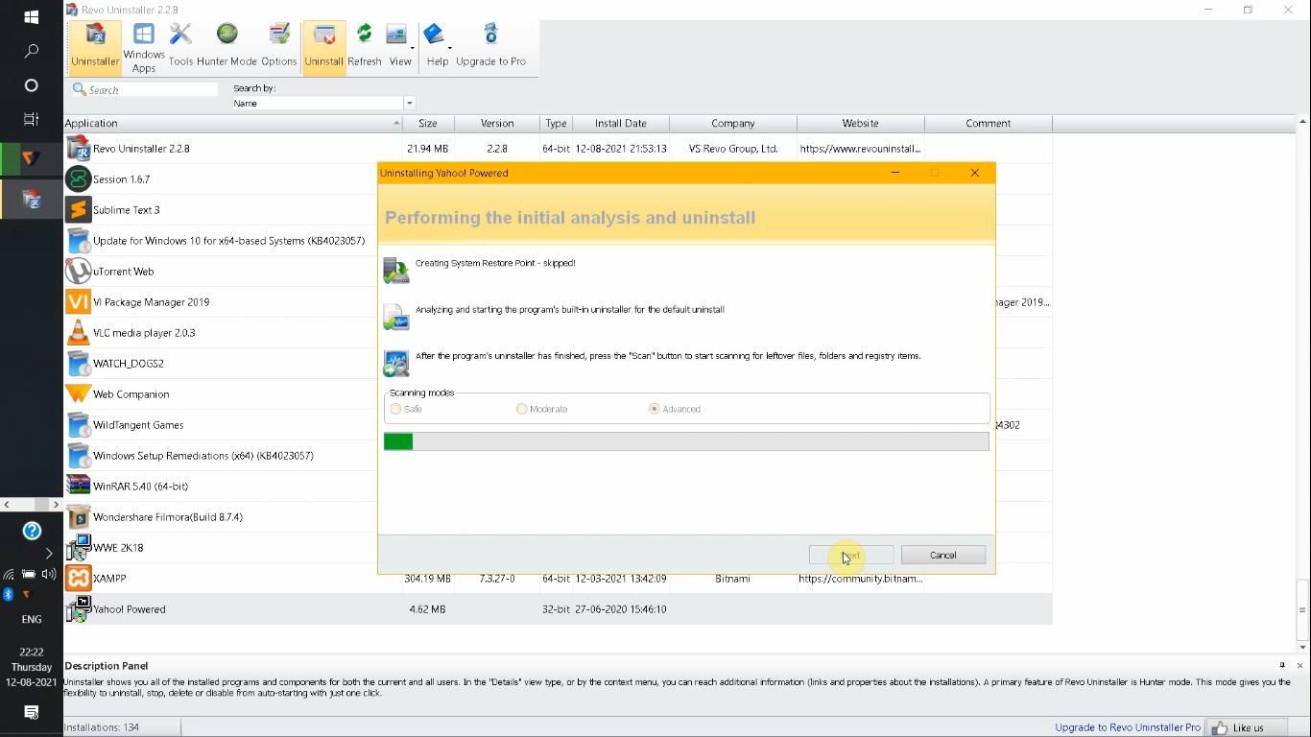Click the uninstall progress bar
The width and height of the screenshot is (1311, 737).
687,441
